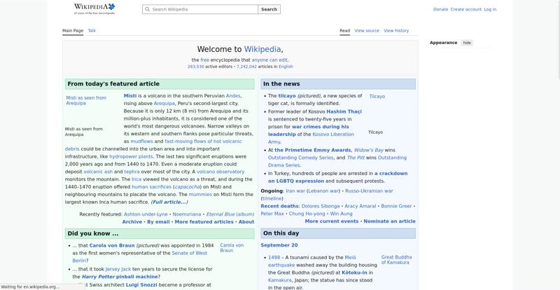560x290 pixels.
Task: Open the Luigi Snozzi link
Action: coord(141,285)
